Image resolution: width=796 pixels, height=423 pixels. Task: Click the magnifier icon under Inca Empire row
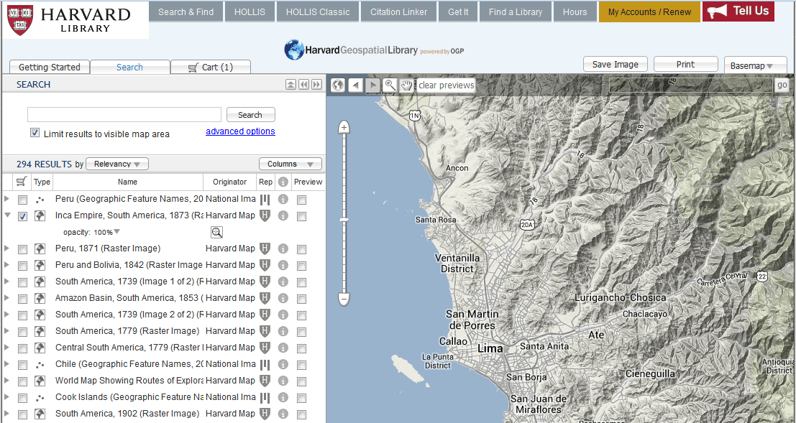216,232
